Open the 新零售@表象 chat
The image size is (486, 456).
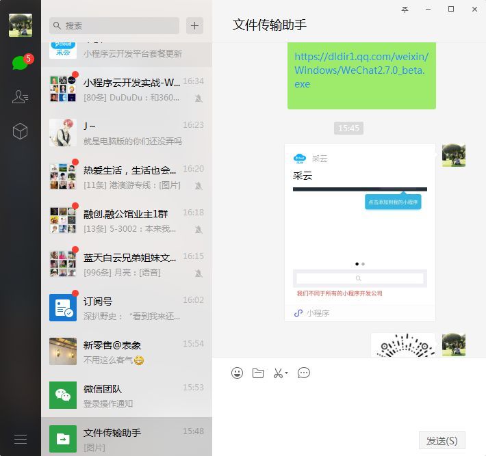click(127, 351)
